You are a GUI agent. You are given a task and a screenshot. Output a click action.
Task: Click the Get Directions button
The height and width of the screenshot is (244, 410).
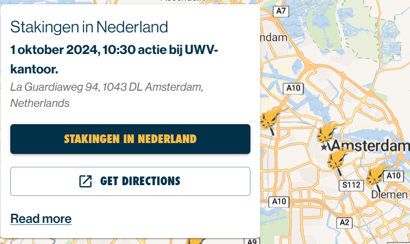coord(130,181)
